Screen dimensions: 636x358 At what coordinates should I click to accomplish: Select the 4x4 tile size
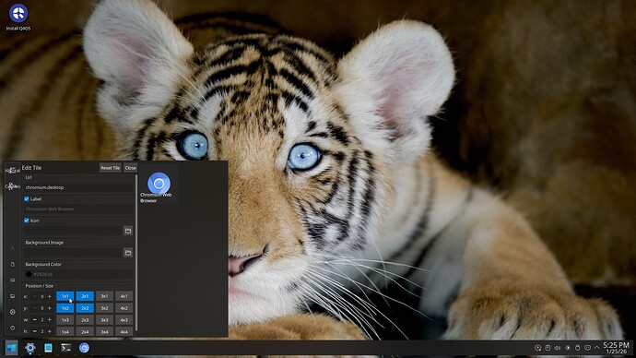(124, 331)
